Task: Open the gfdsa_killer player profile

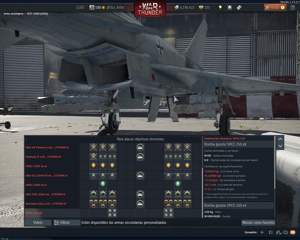Action: pyautogui.click(x=115, y=7)
